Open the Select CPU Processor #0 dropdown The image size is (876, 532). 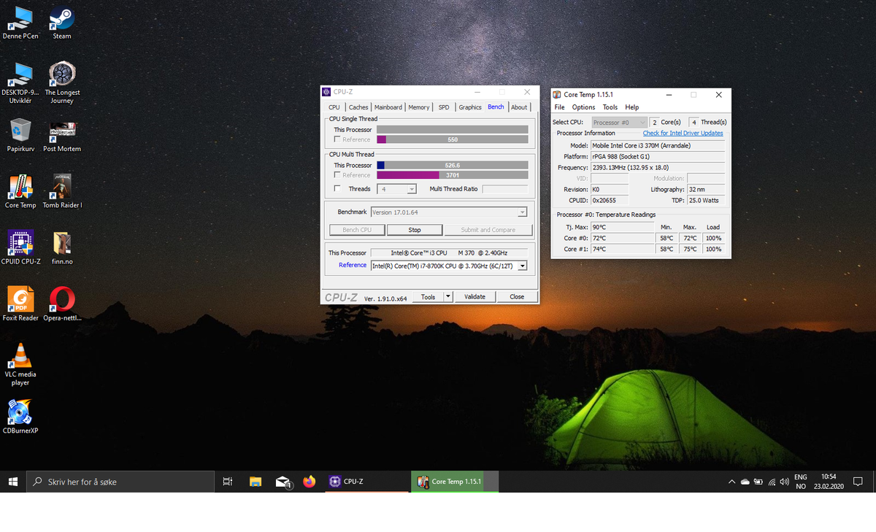point(620,123)
